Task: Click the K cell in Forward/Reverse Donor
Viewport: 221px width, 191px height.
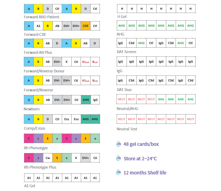Action: pyautogui.click(x=67, y=62)
